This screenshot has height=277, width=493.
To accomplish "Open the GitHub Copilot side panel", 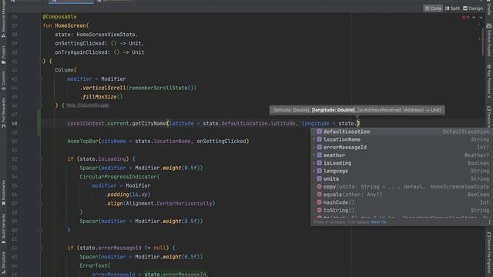I will (489, 41).
